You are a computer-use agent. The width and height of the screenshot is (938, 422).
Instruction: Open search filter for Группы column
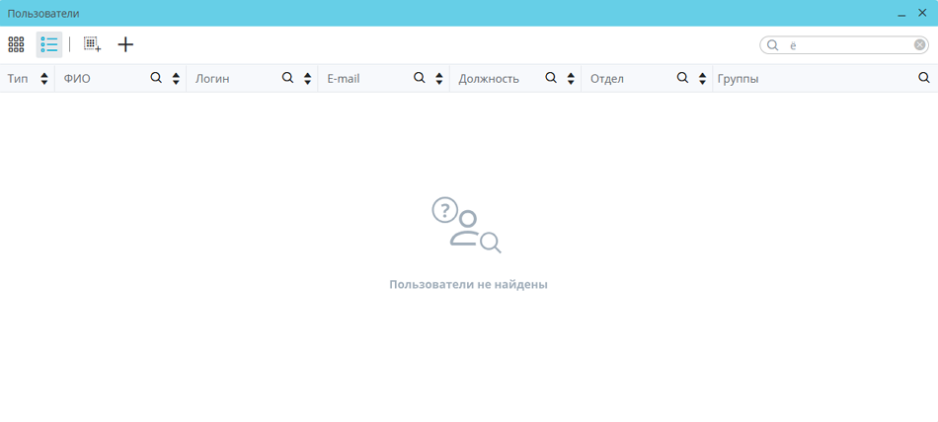tap(924, 78)
